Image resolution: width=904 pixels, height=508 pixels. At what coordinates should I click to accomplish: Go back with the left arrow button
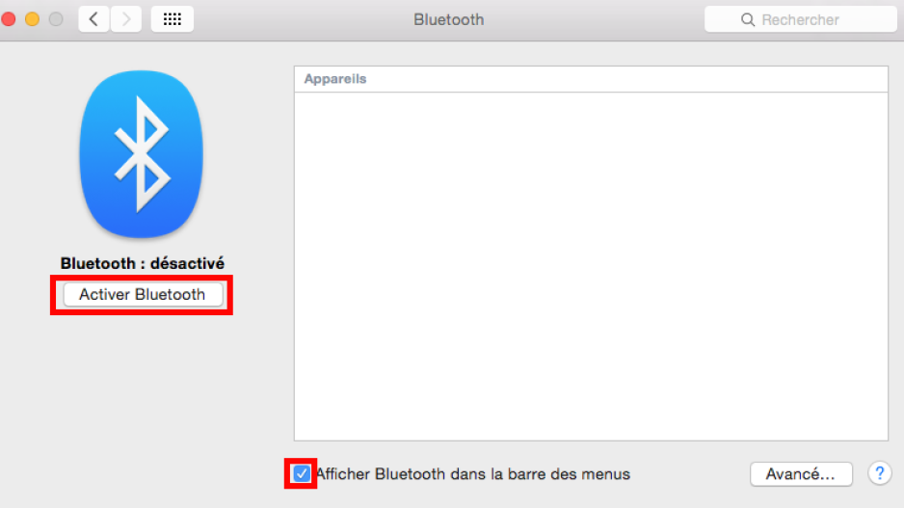point(94,19)
